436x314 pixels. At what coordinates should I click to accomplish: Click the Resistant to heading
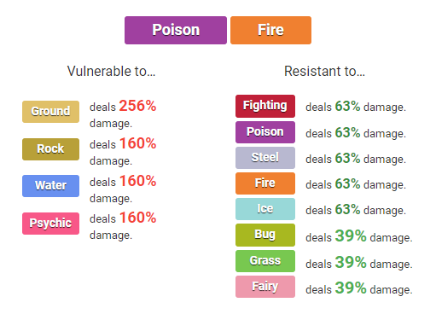click(x=324, y=71)
